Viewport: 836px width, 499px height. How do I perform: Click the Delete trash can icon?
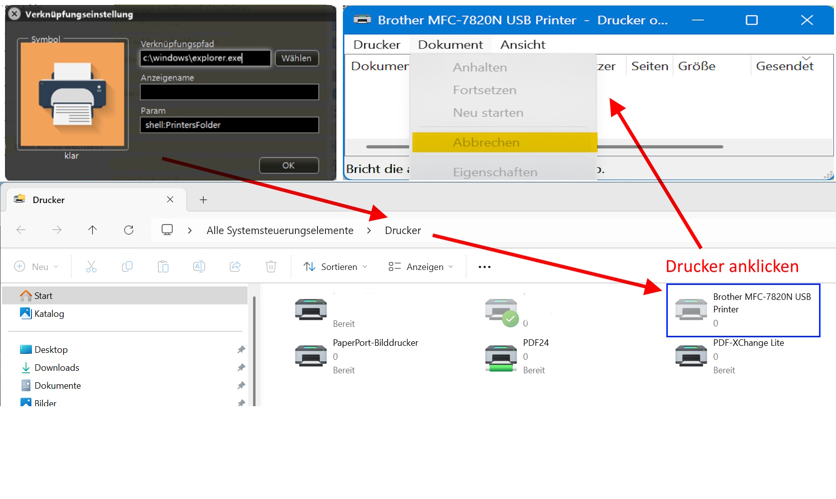click(271, 267)
